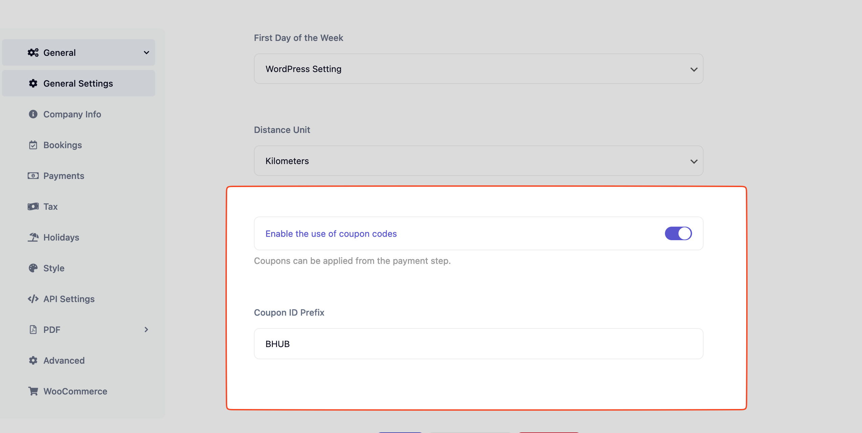Click the Payments money icon

coord(33,176)
